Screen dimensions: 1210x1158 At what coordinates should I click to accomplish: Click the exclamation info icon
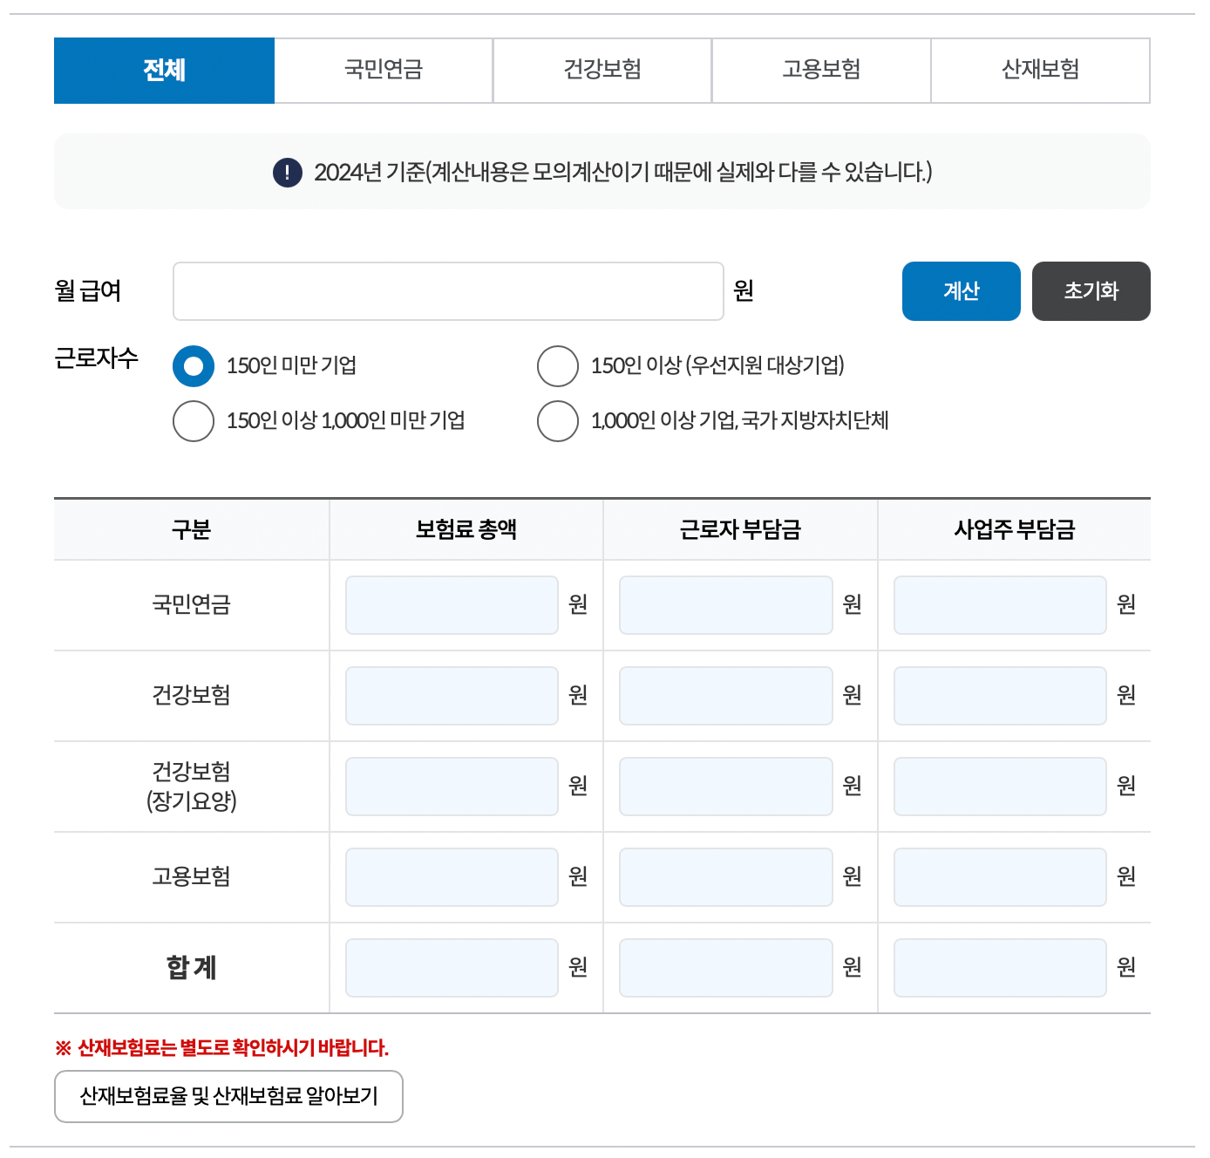click(286, 171)
